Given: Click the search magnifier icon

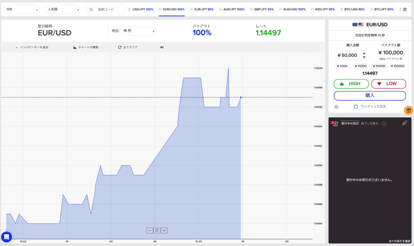Looking at the screenshot, I should 91,9.
